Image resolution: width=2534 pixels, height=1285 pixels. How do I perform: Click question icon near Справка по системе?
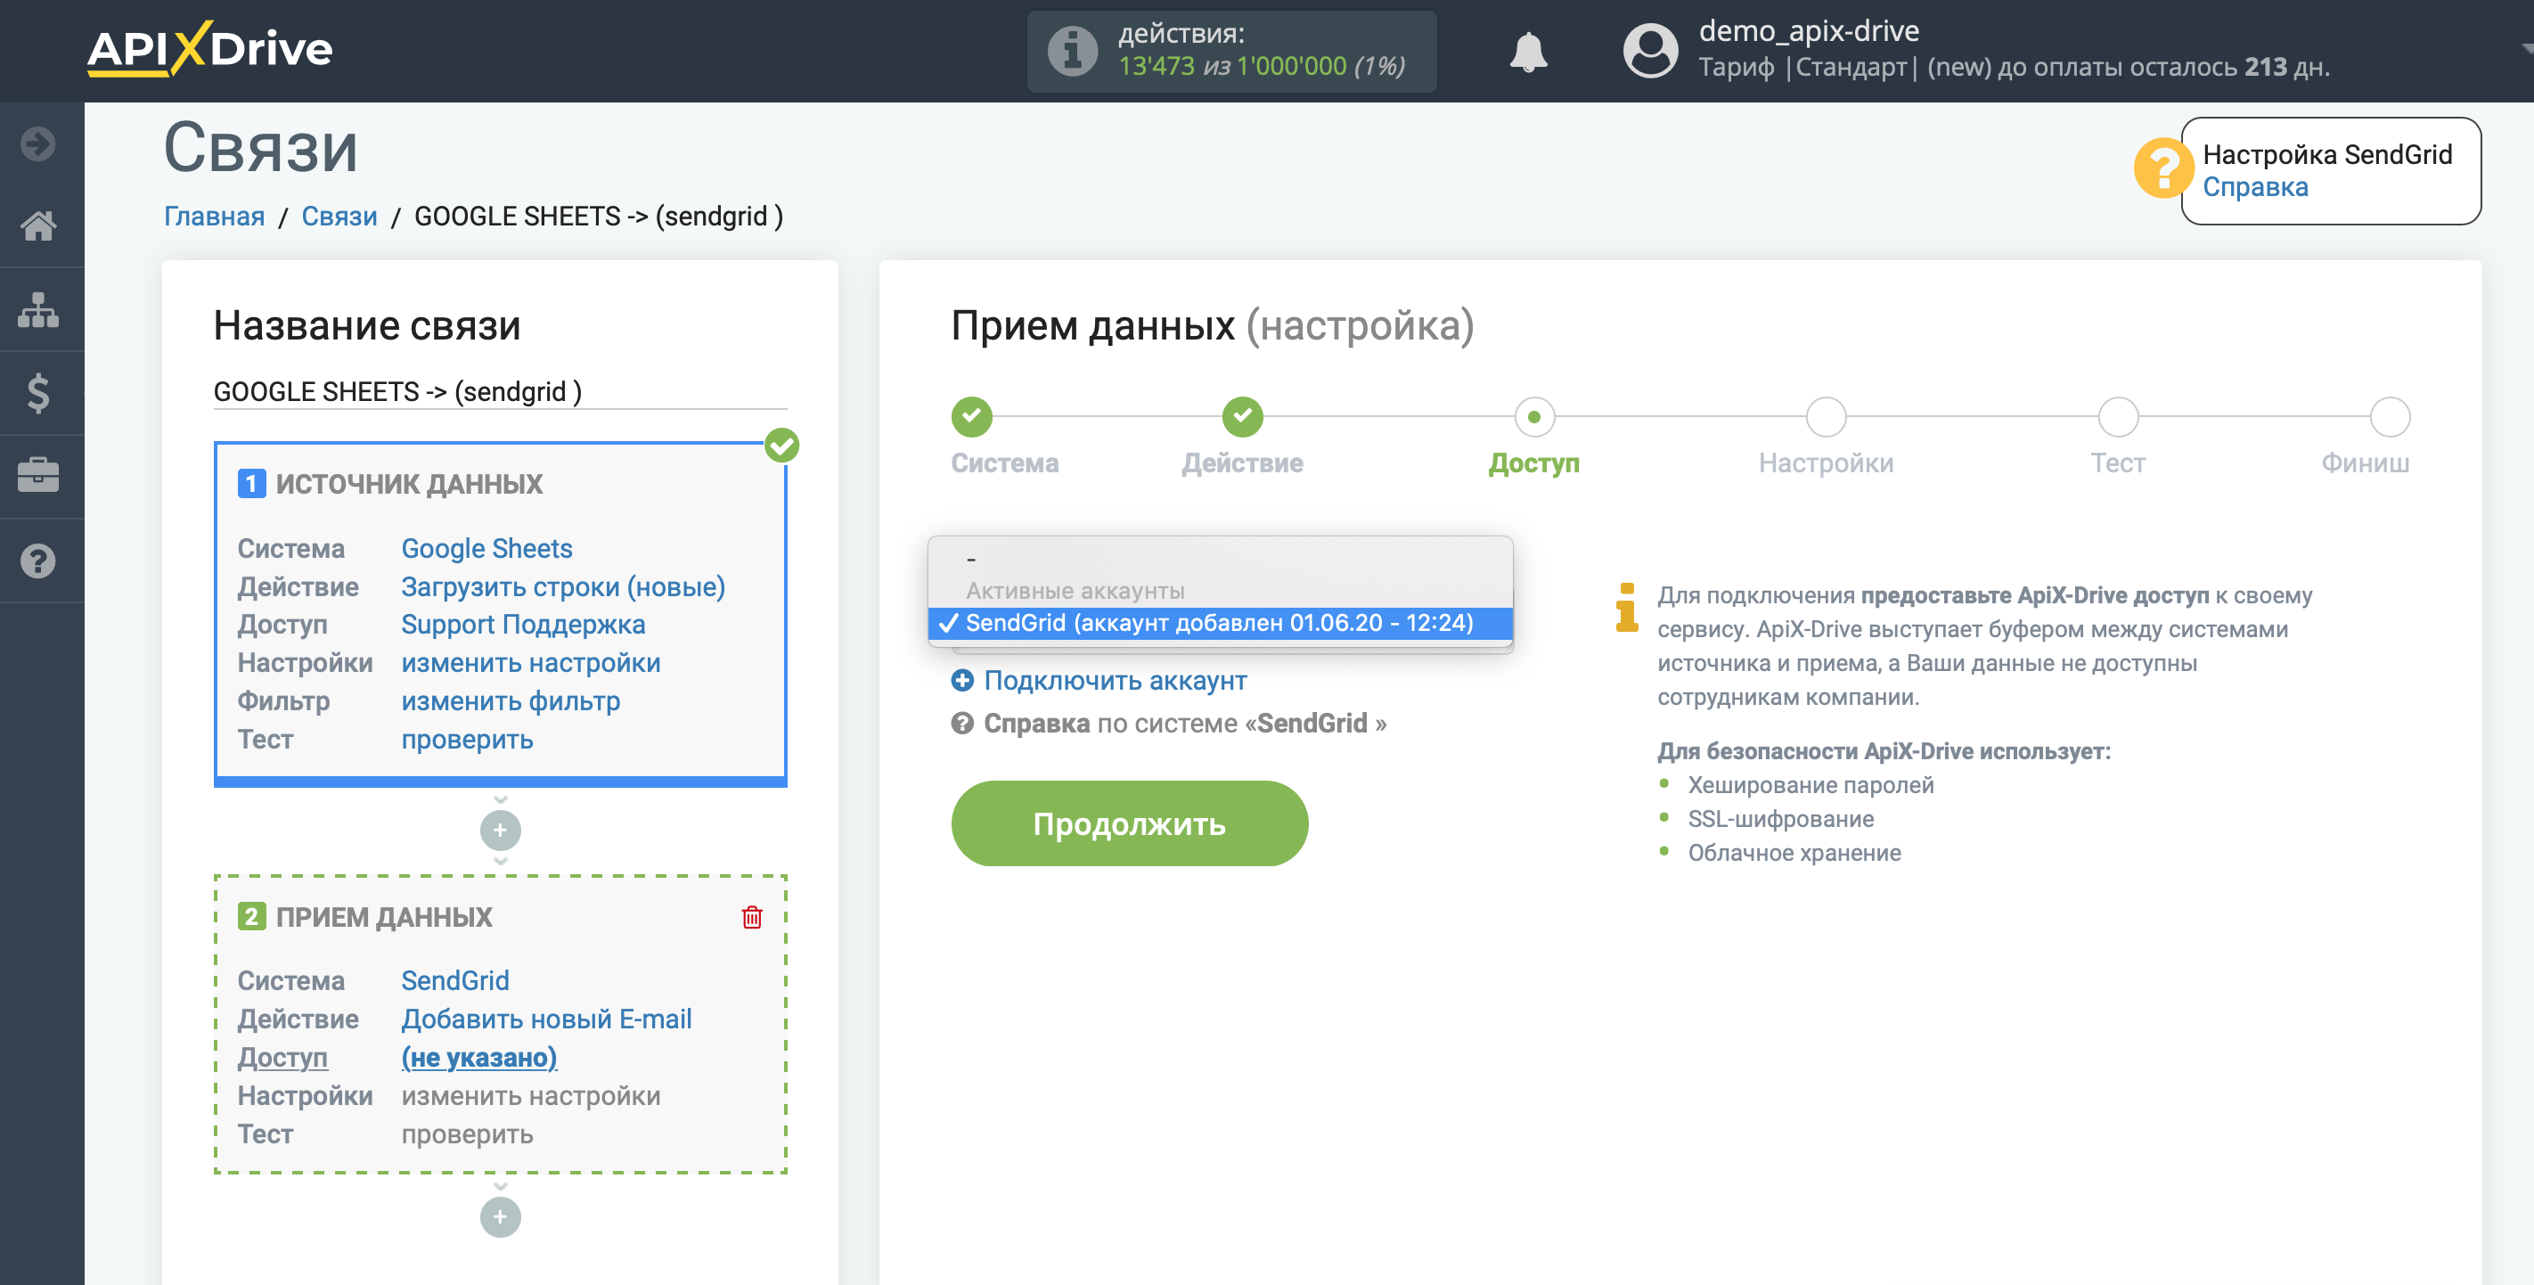pos(962,724)
